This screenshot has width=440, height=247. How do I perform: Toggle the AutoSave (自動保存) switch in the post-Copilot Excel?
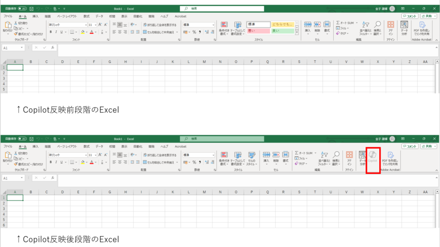(x=22, y=139)
